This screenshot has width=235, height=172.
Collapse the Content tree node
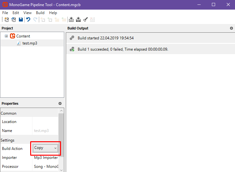[6, 36]
